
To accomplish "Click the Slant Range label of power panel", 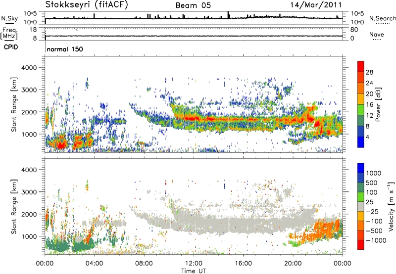I will (x=14, y=104).
